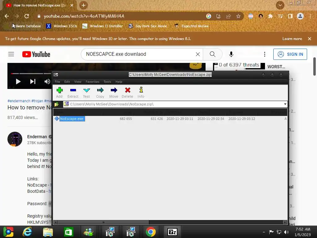Click the left scroll arrow in 7-Zip
The width and height of the screenshot is (317, 238).
coord(56,222)
